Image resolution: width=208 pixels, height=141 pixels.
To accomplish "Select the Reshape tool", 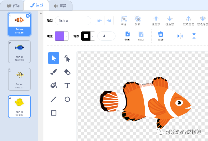I will pos(67,58).
